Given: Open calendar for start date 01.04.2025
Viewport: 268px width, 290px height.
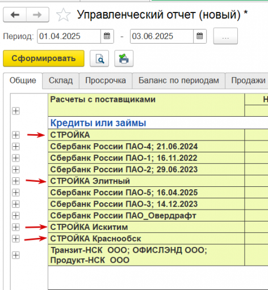Looking at the screenshot, I should click(x=107, y=36).
